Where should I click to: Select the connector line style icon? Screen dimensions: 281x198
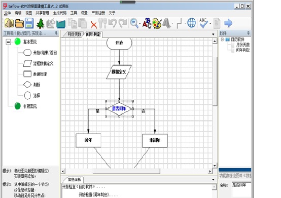tap(180, 23)
